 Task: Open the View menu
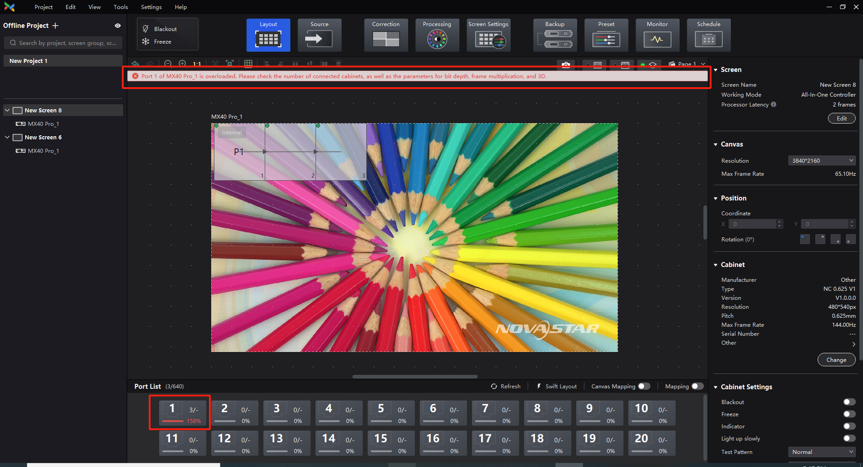click(x=94, y=7)
